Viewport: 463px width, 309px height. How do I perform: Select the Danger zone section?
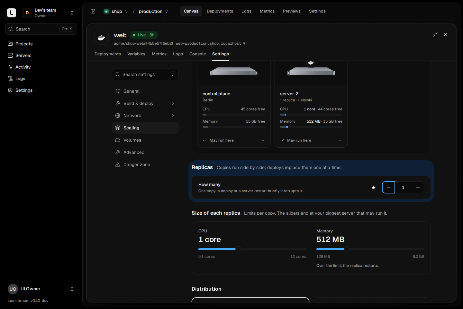pos(145,164)
